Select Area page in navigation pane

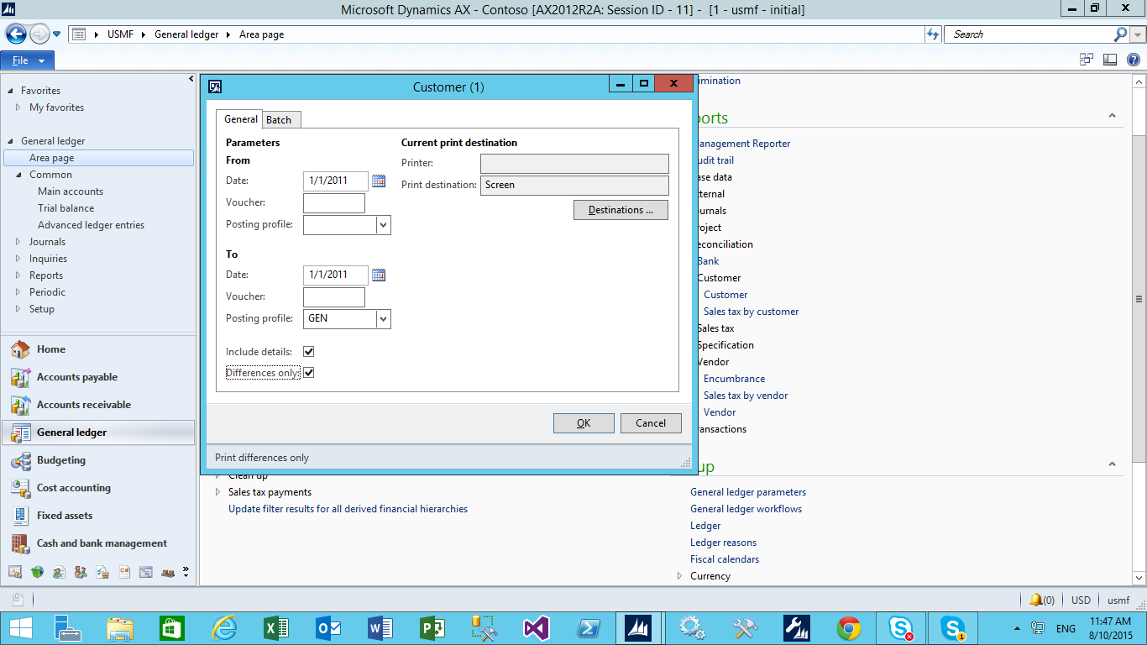coord(99,158)
